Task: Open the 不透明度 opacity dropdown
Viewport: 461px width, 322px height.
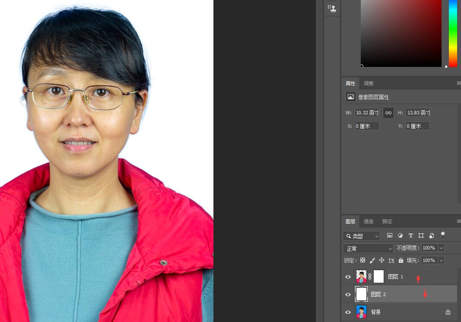Action: coord(441,248)
